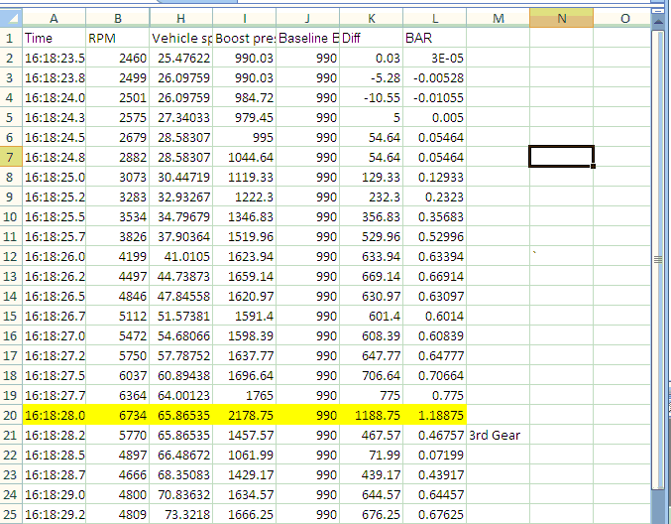The height and width of the screenshot is (524, 671).
Task: Select column A header
Action: (x=54, y=17)
